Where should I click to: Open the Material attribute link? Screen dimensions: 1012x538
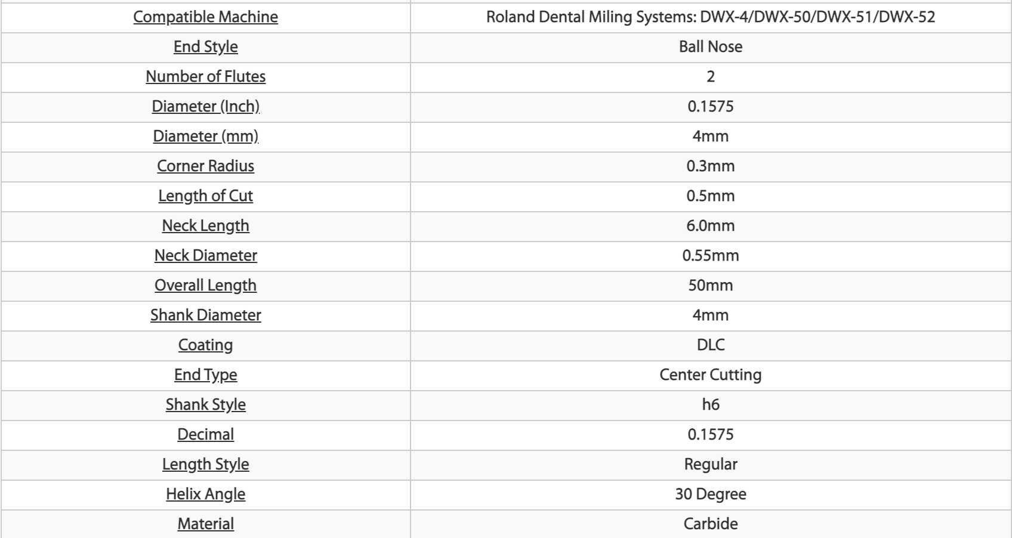205,524
